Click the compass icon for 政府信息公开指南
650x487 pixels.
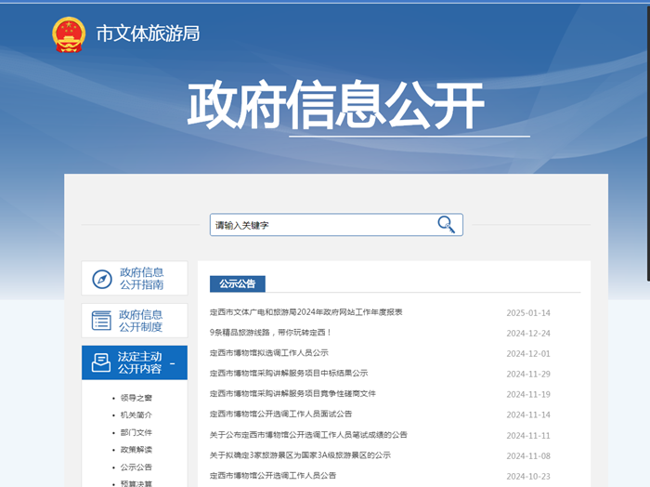101,279
